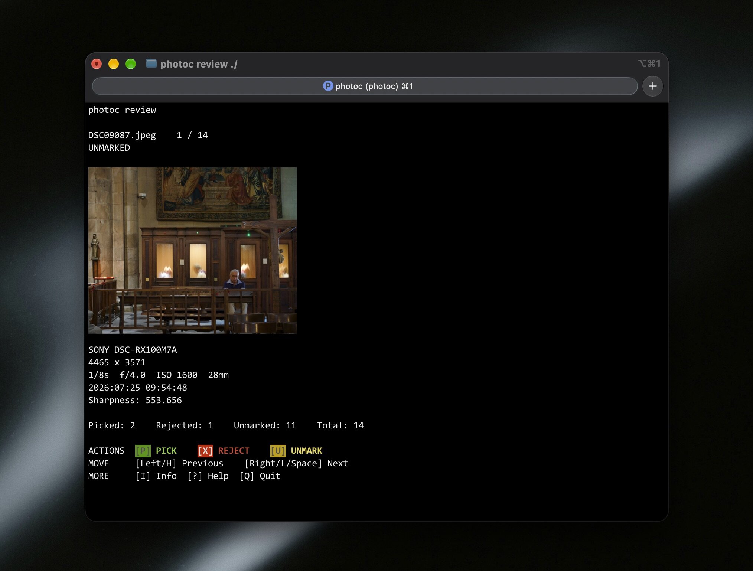This screenshot has height=571, width=753.
Task: Click the [U] unmark key badge
Action: tap(278, 451)
